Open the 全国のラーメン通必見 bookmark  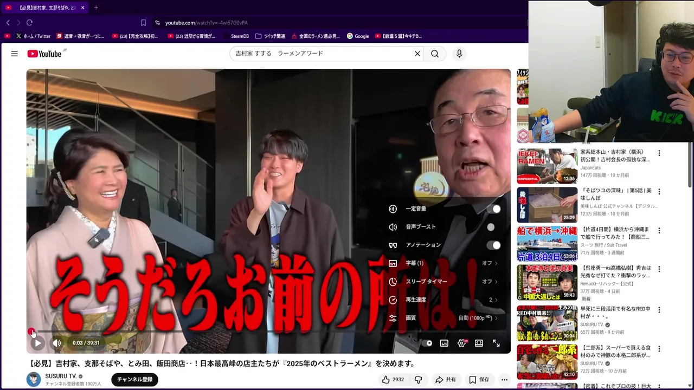click(x=316, y=36)
